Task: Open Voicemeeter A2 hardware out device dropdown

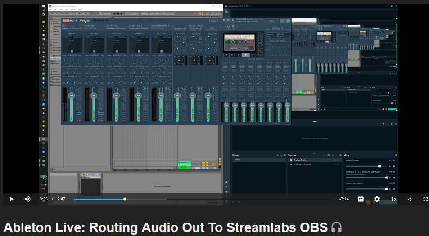Action: pos(228,21)
